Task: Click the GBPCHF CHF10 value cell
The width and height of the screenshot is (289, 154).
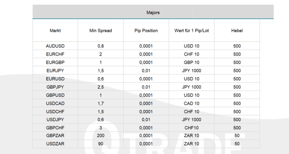Action: (192, 128)
